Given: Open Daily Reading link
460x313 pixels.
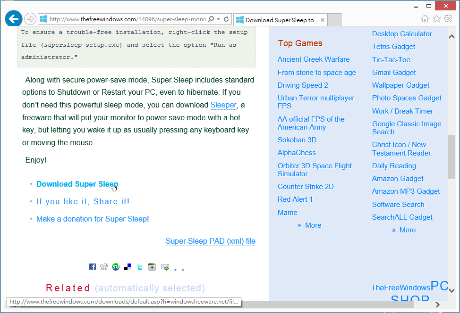Looking at the screenshot, I should pos(394,166).
